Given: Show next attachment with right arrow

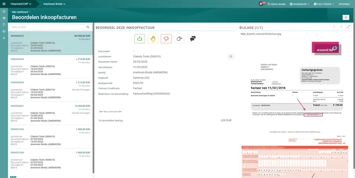Looking at the screenshot, I should [x=341, y=27].
